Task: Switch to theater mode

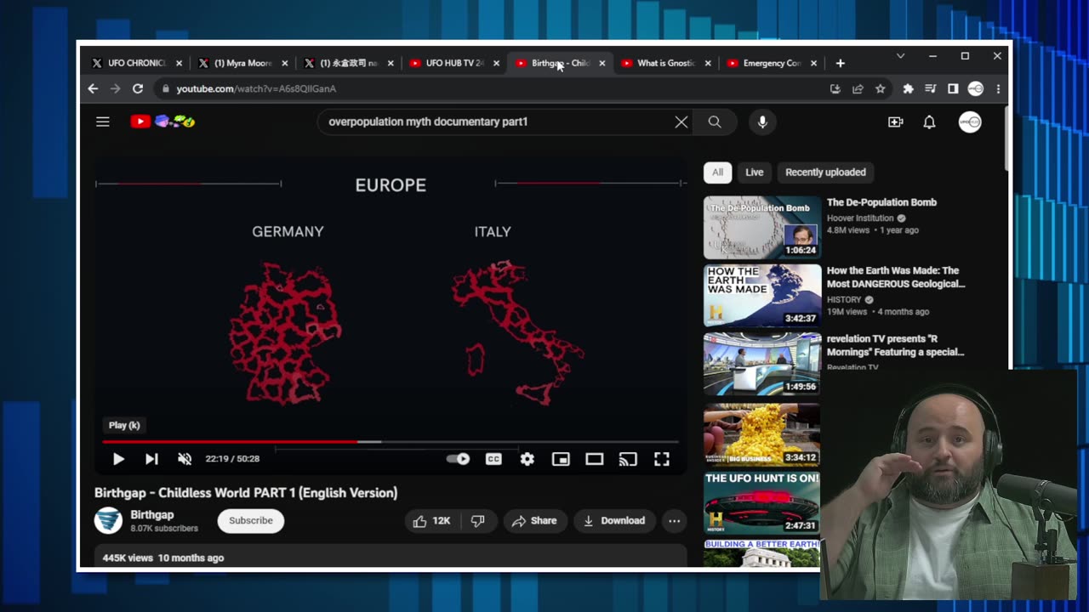Action: [595, 459]
